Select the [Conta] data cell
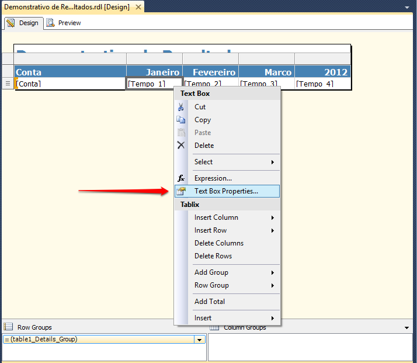The height and width of the screenshot is (363, 417). click(x=70, y=84)
